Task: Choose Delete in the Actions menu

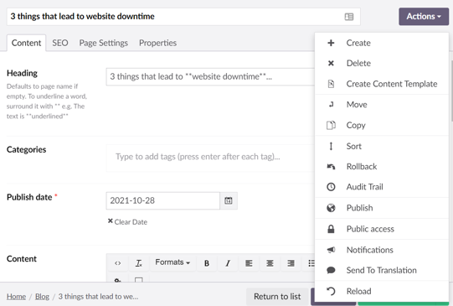Action: click(x=382, y=63)
